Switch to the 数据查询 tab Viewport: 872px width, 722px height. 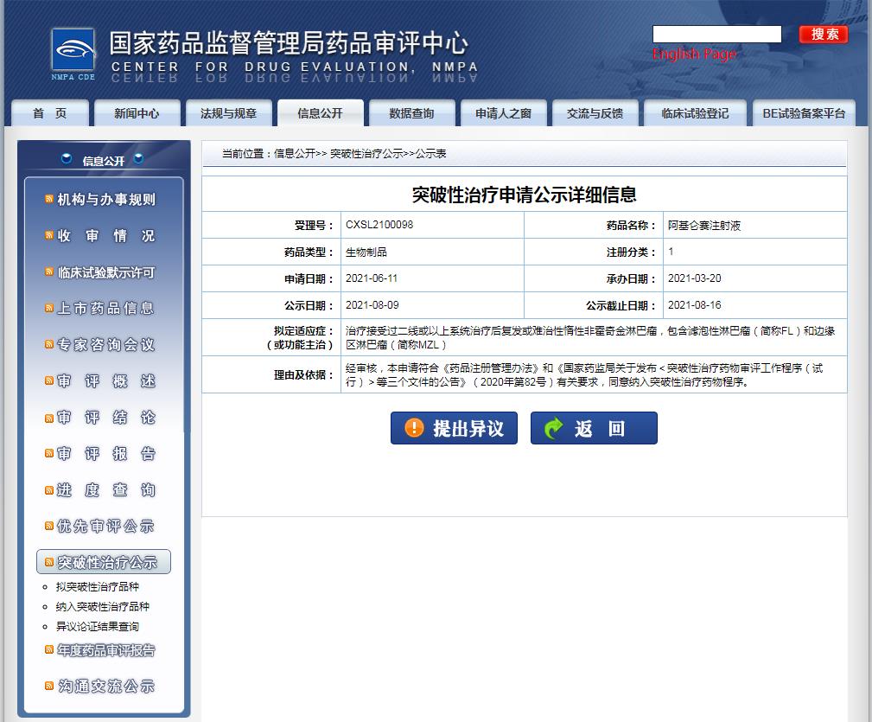412,112
